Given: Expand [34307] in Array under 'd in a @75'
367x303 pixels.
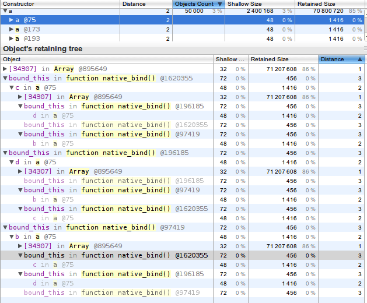Looking at the screenshot, I should (20, 171).
